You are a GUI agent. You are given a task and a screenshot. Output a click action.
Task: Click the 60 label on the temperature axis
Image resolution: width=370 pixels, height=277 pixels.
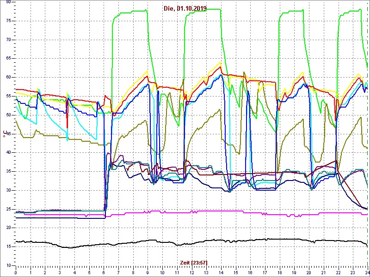click(x=7, y=78)
